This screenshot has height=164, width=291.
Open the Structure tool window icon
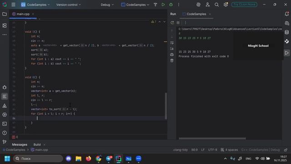click(5, 26)
